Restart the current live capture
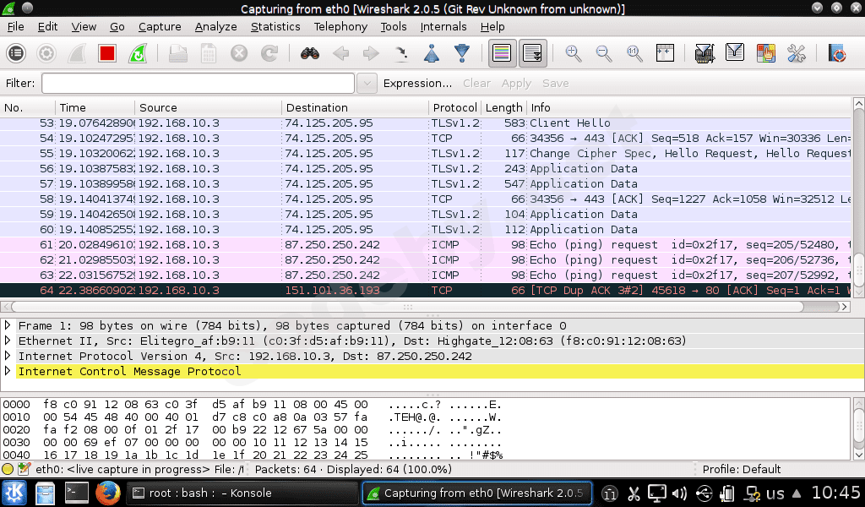 coord(137,53)
